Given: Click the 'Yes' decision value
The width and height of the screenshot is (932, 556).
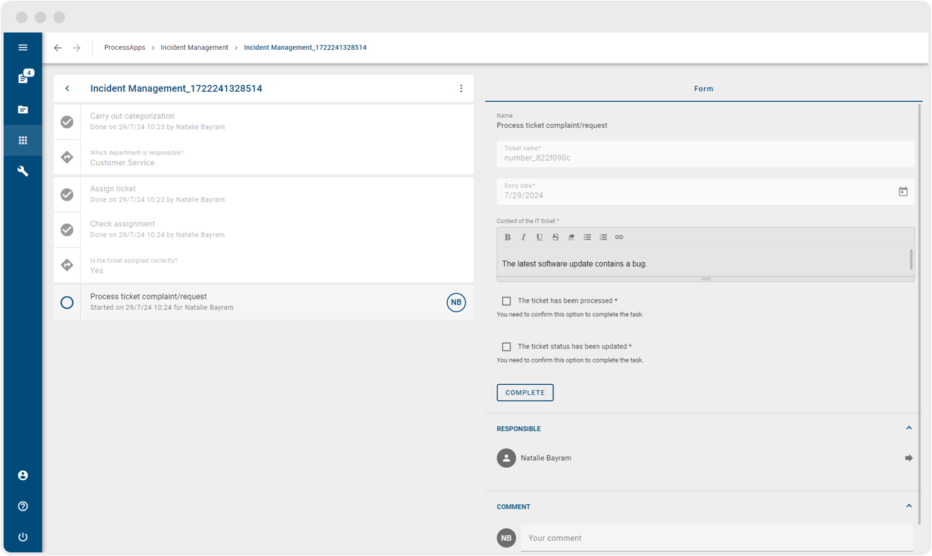Looking at the screenshot, I should [x=97, y=271].
